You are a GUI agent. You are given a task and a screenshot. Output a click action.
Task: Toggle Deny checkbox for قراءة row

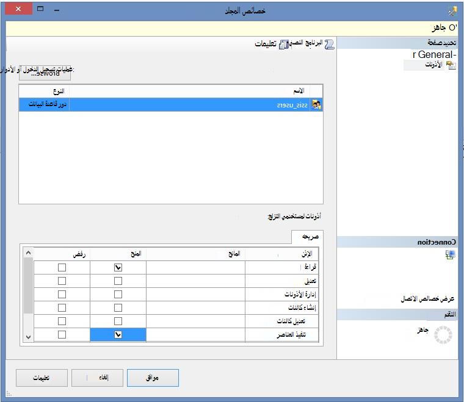62,268
